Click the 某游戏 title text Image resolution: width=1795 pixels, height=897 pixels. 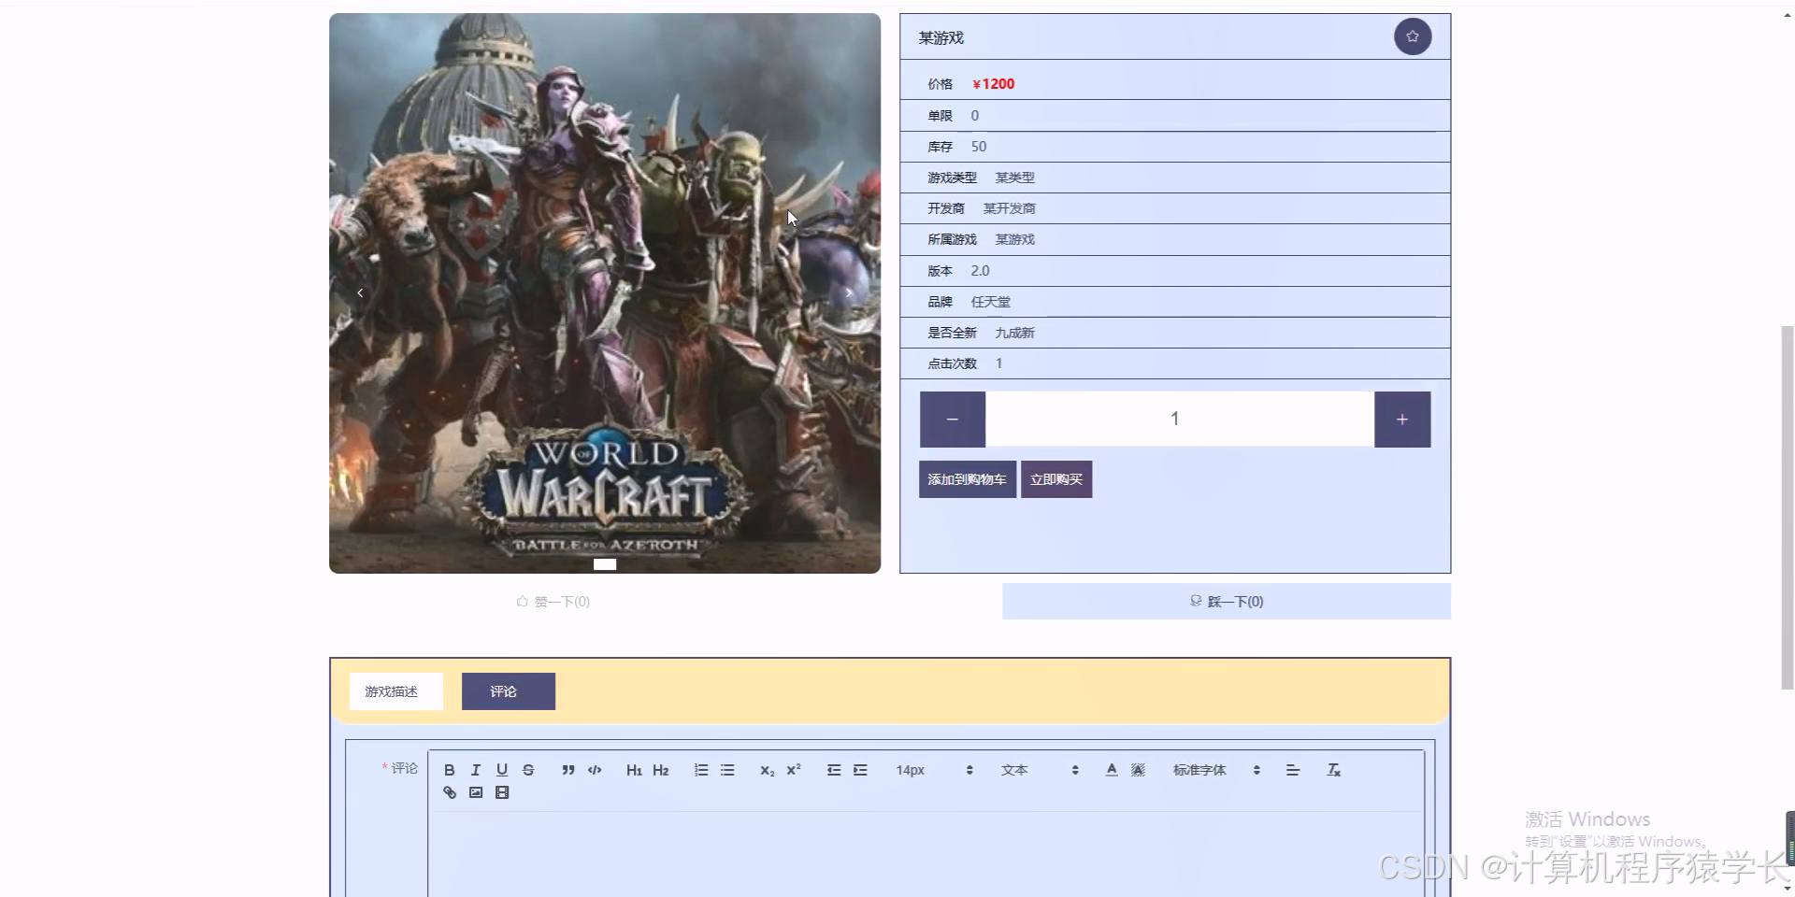click(941, 37)
